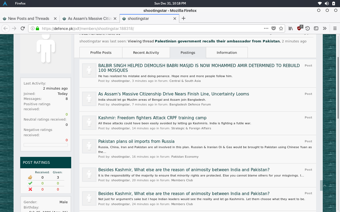The height and width of the screenshot is (212, 340).
Task: Click avatar beside Pakistan oil imports post
Action: tap(89, 146)
